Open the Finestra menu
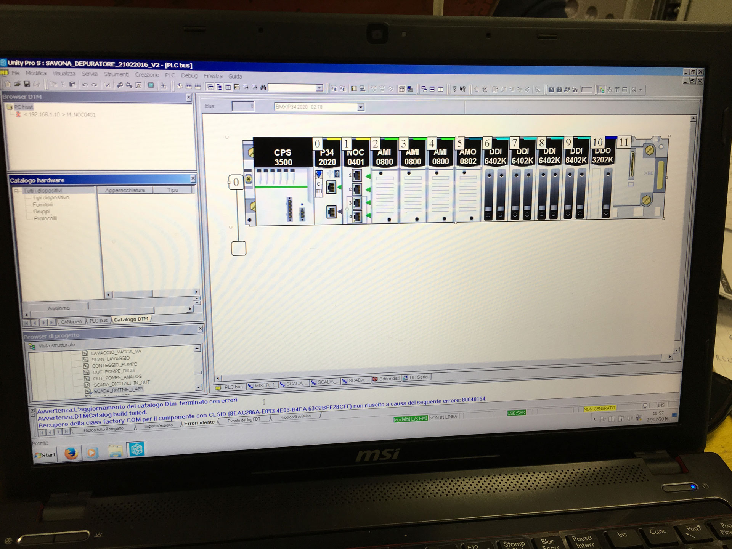The height and width of the screenshot is (549, 732). [213, 76]
